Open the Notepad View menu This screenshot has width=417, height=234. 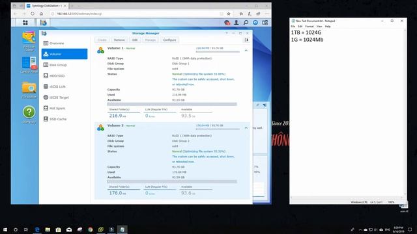(x=319, y=26)
